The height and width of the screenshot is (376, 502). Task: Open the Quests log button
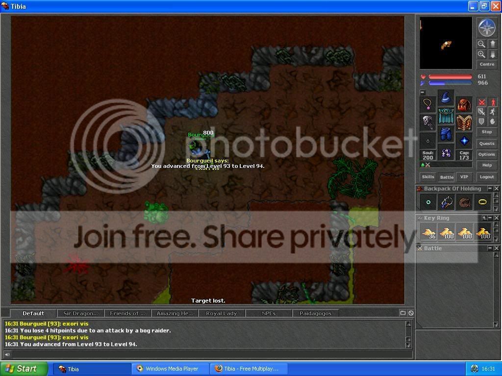487,143
